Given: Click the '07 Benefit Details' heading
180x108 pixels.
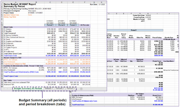Looking at the screenshot, I should [x=169, y=40].
